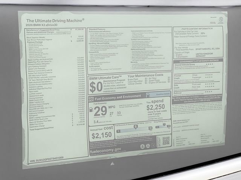Click the fuel pump icon beside 29 MPG
The width and height of the screenshot is (241, 180).
click(x=91, y=109)
